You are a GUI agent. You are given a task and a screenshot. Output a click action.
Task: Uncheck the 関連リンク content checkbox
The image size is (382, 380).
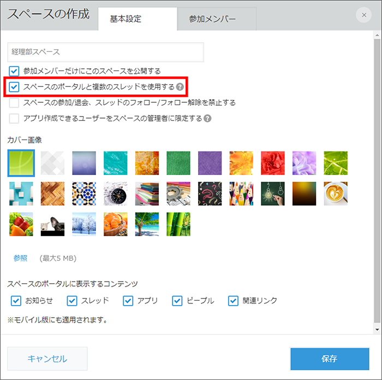click(233, 301)
